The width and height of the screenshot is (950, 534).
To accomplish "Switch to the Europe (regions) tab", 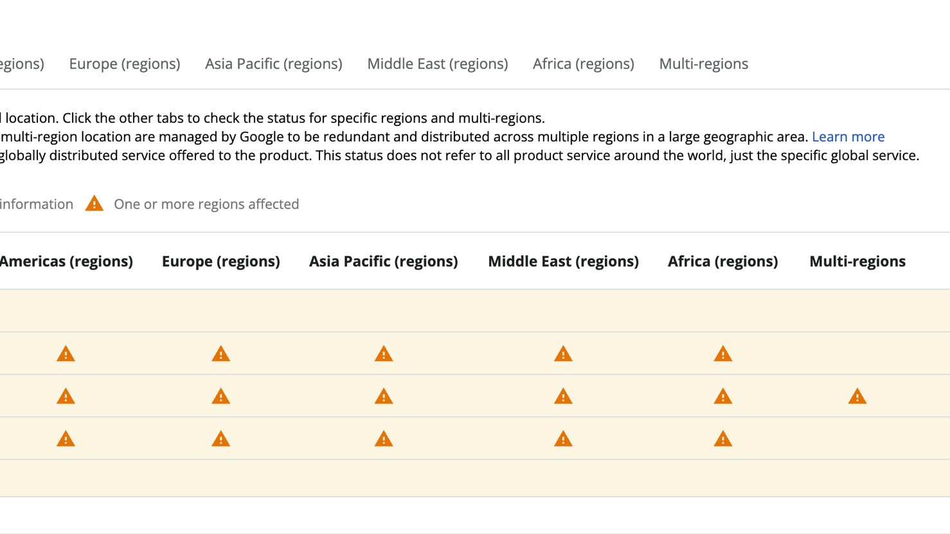I will click(x=125, y=64).
